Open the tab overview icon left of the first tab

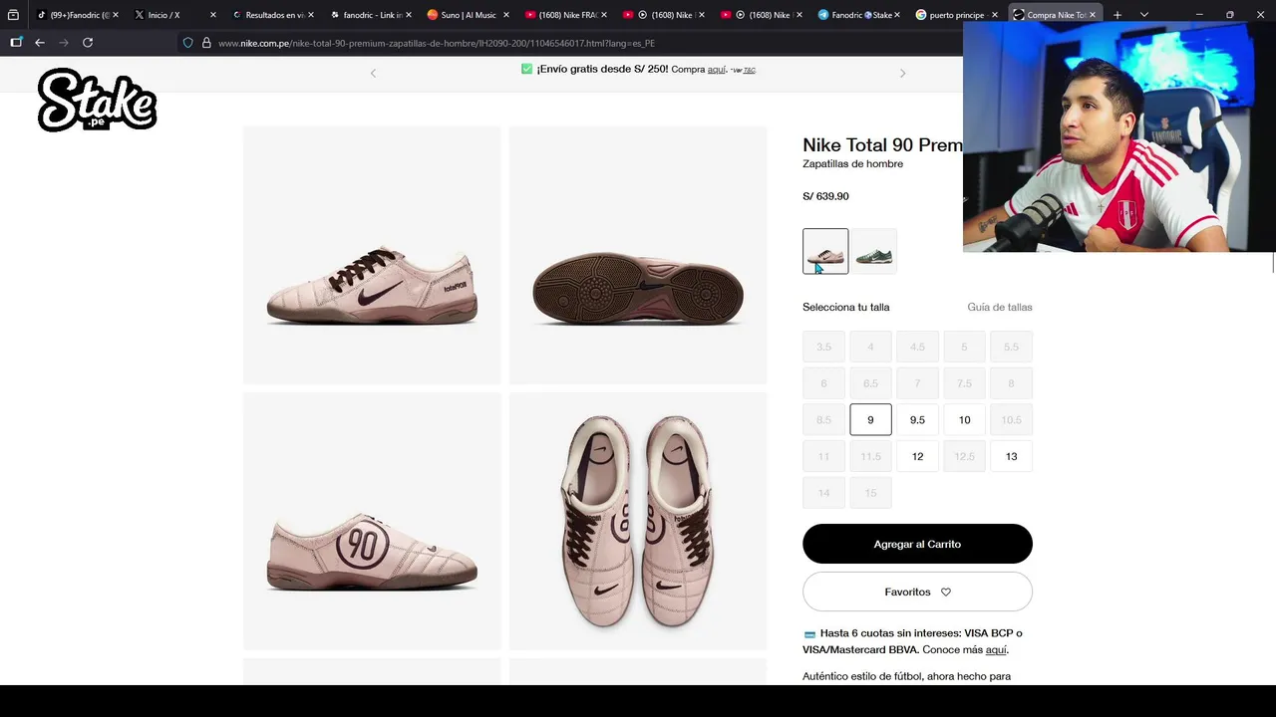click(13, 15)
